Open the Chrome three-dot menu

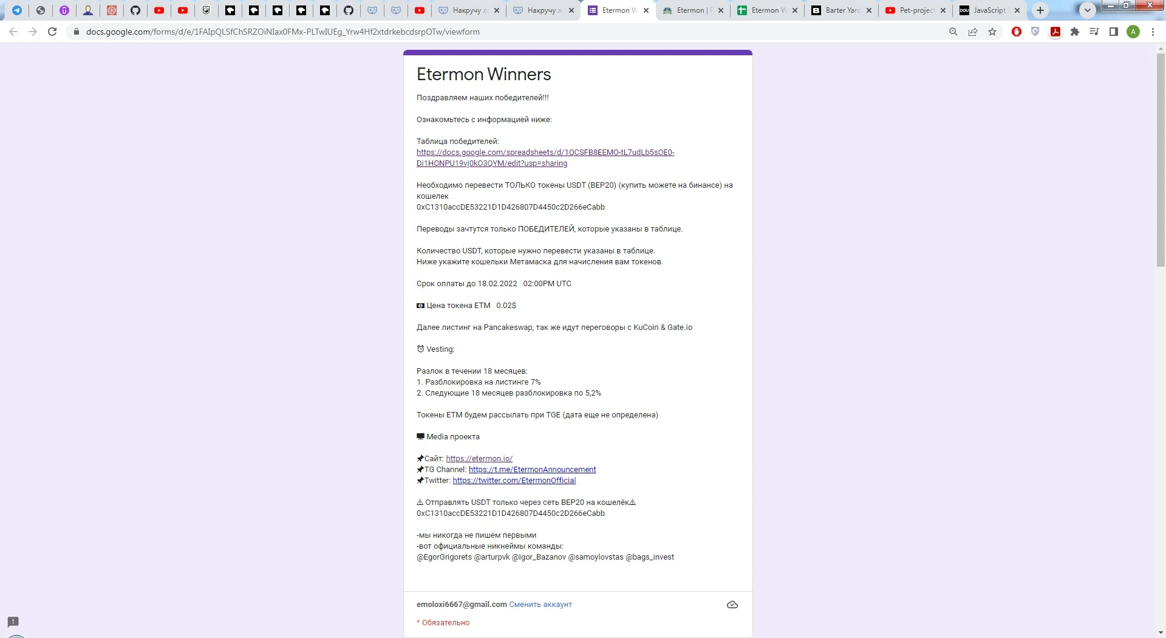(x=1153, y=32)
